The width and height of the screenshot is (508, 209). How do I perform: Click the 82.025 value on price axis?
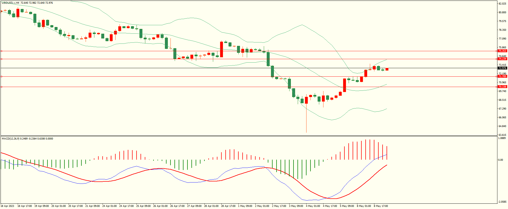[502, 4]
